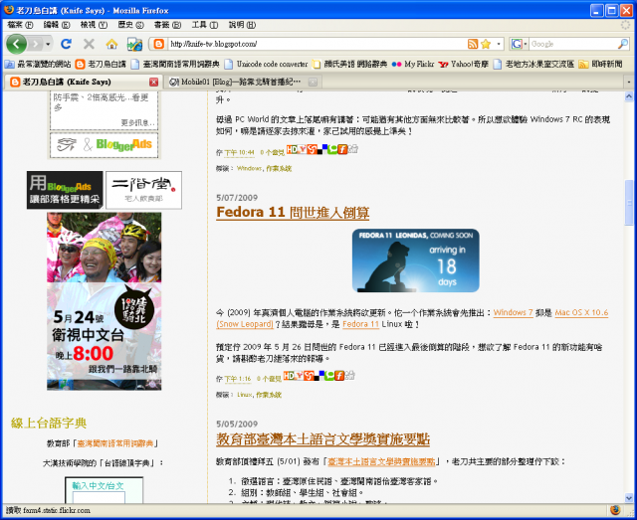Click the 二階堂 ad banner

point(143,190)
